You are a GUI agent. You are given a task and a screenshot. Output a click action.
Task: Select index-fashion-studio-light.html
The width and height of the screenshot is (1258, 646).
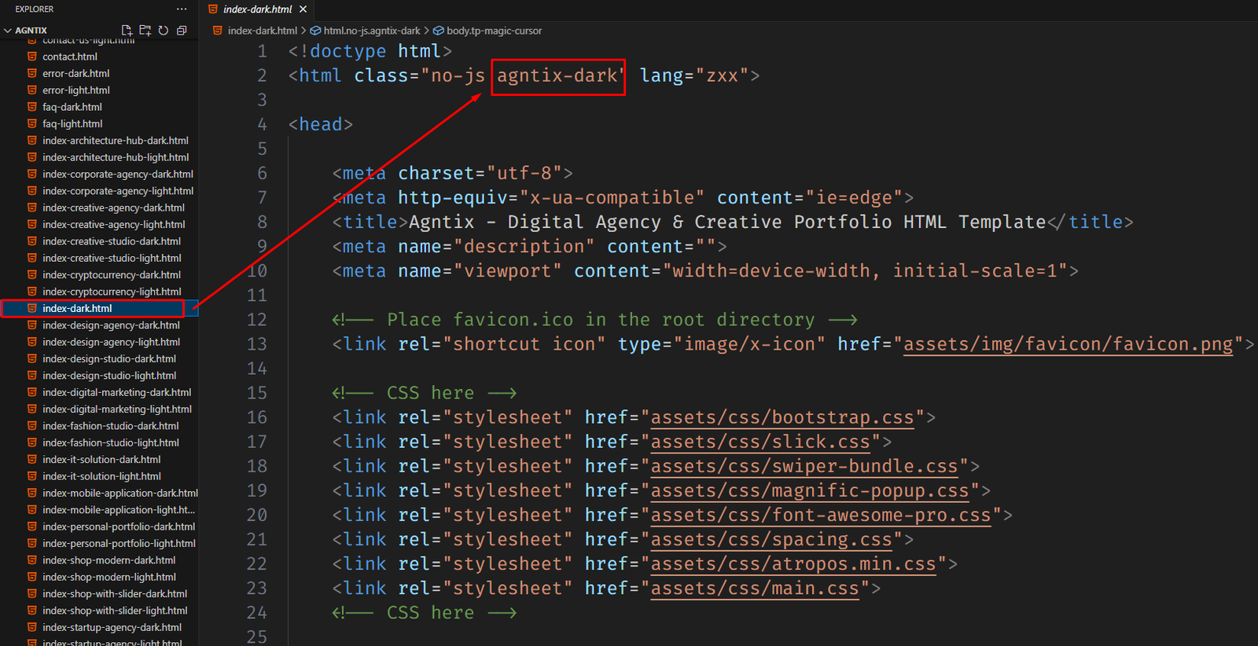[111, 442]
